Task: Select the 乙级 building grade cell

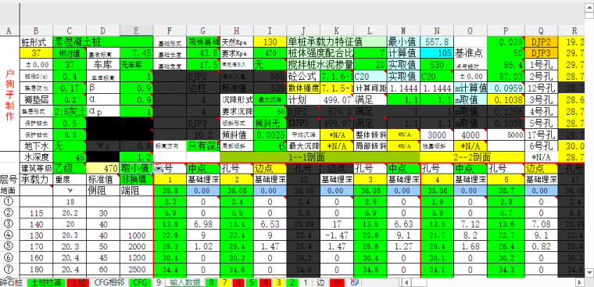Action: [x=70, y=168]
